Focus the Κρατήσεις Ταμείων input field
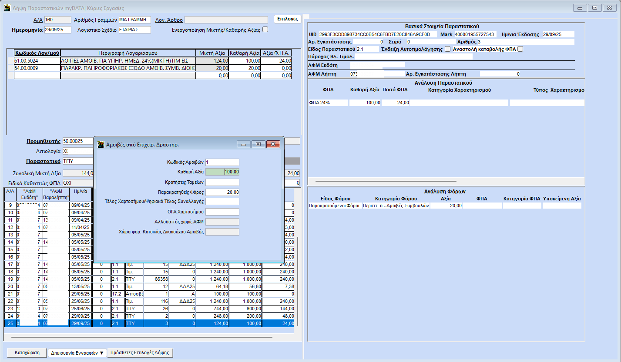This screenshot has width=621, height=362. [x=222, y=182]
